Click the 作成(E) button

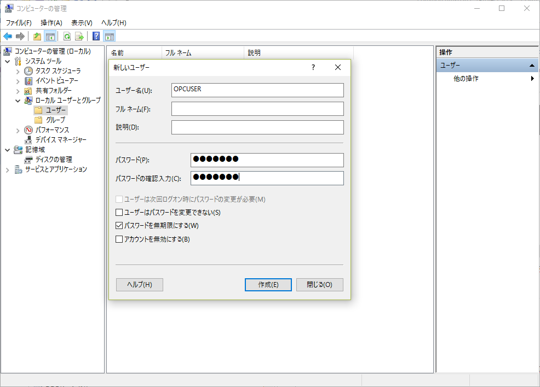click(x=268, y=284)
